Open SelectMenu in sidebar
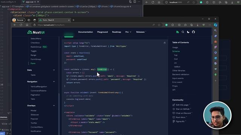 36,39
